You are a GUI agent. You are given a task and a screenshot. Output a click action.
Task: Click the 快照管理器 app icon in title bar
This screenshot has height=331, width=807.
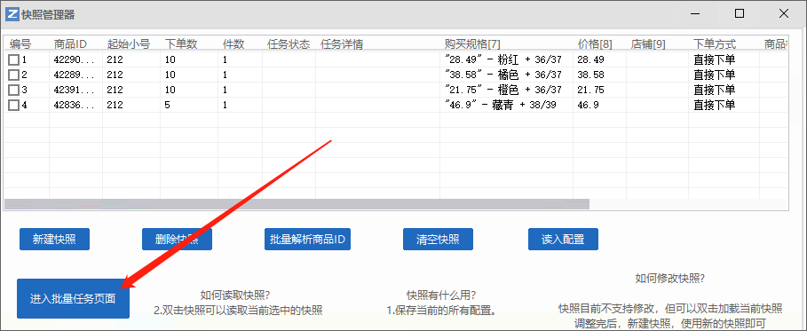pos(12,14)
